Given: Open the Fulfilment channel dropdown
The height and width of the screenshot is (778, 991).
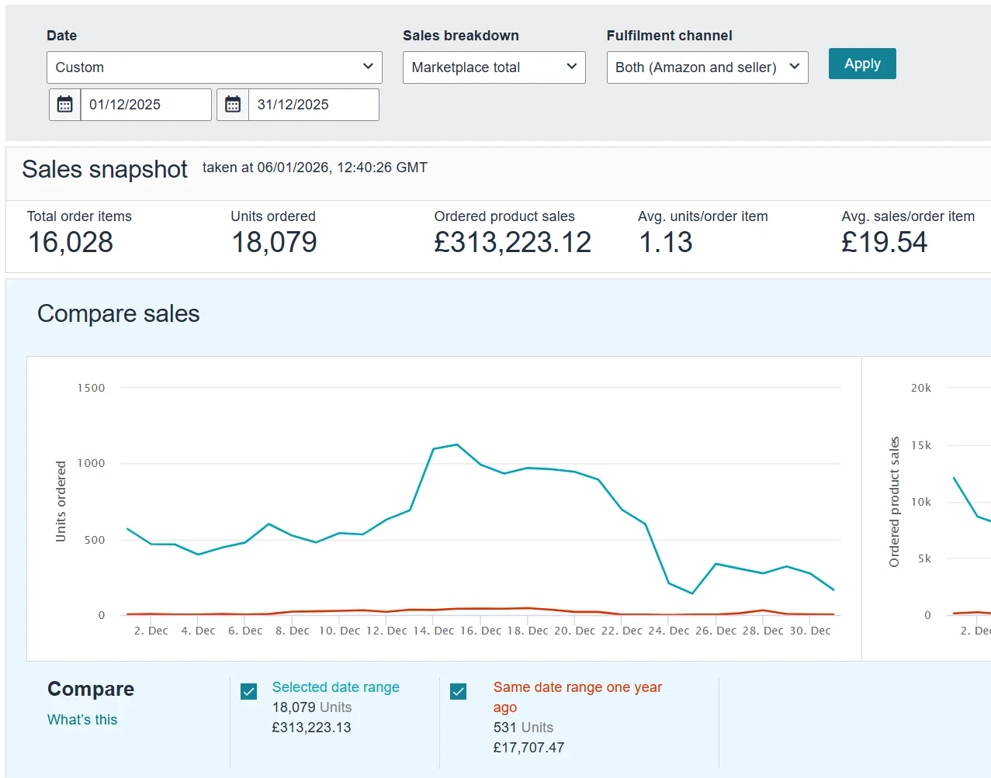Looking at the screenshot, I should click(708, 67).
